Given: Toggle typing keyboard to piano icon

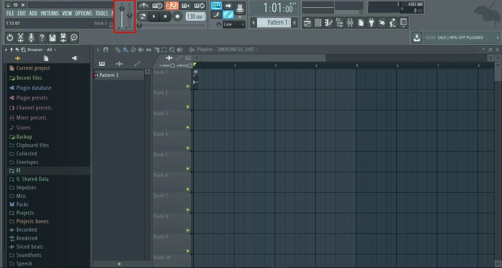Looking at the screenshot, I should coord(216,6).
